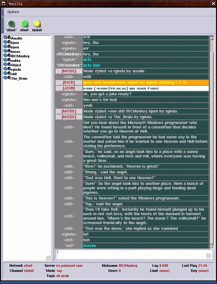Switch to the *client* view
Image resolution: width=217 pixels, height=284 pixels.
click(11, 26)
